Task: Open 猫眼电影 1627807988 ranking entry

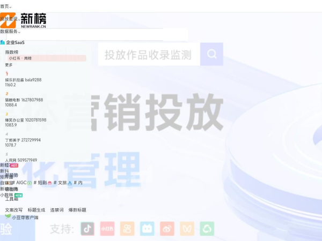Action: 24,100
